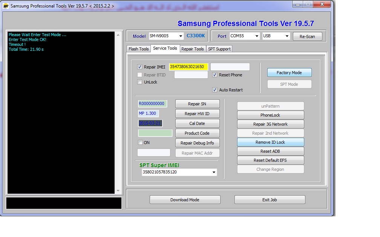Uncheck the Reset Phone option
The image size is (380, 237).
pyautogui.click(x=215, y=75)
